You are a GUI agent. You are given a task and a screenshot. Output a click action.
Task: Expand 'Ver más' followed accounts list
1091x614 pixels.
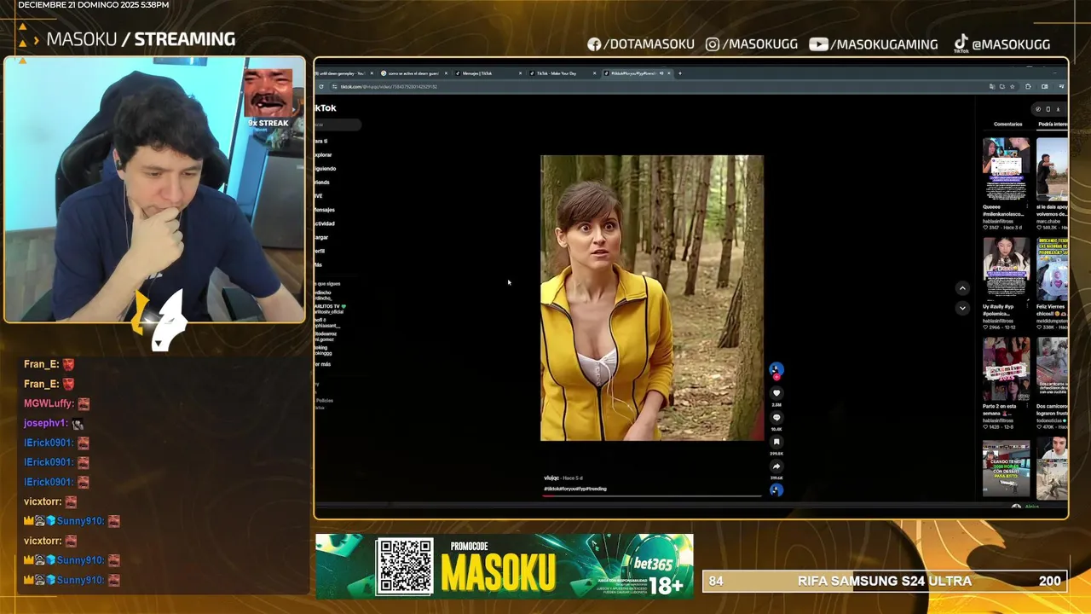322,364
